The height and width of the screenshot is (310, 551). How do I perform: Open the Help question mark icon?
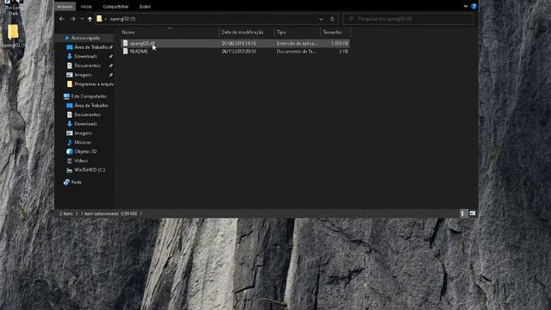(474, 6)
